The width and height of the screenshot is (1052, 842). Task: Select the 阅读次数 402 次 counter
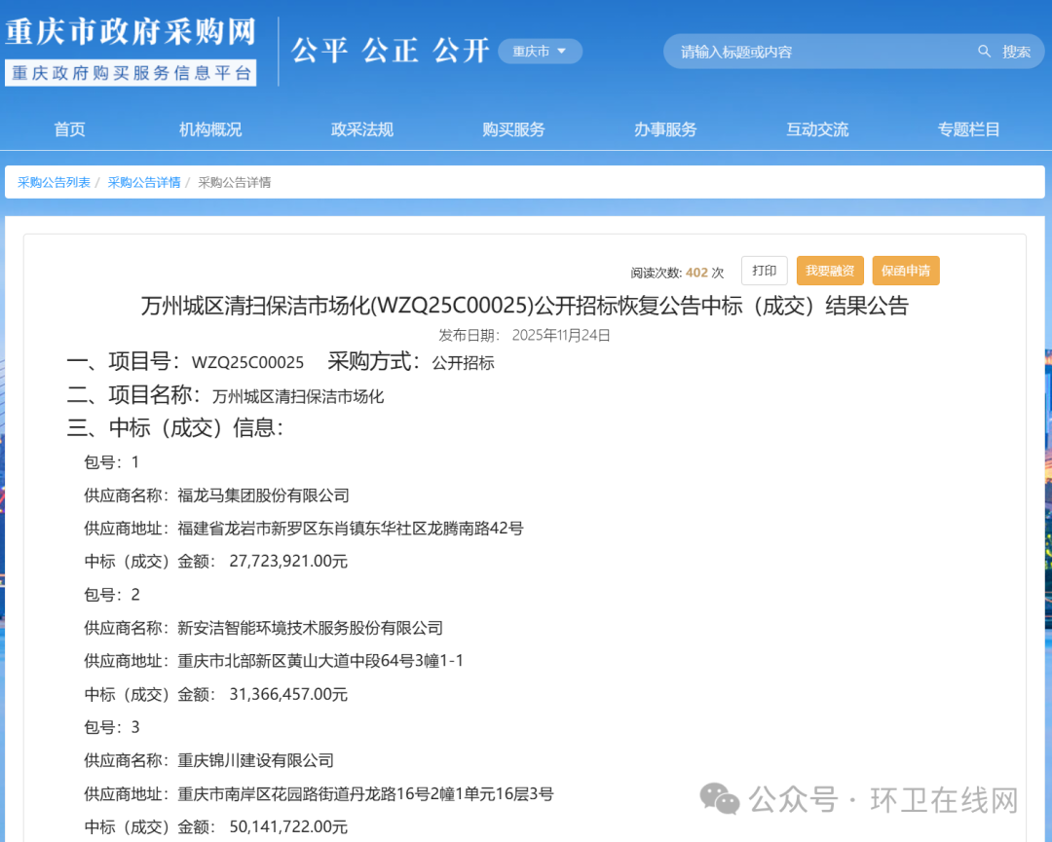(x=677, y=273)
